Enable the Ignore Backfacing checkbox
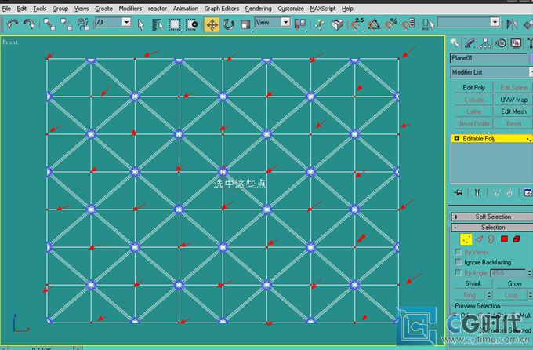The image size is (533, 350). coord(458,262)
